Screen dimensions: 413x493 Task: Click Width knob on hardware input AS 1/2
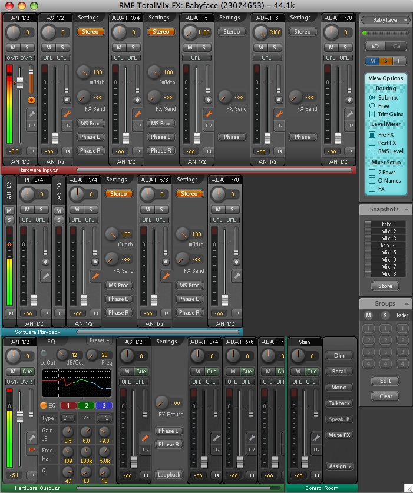point(83,72)
